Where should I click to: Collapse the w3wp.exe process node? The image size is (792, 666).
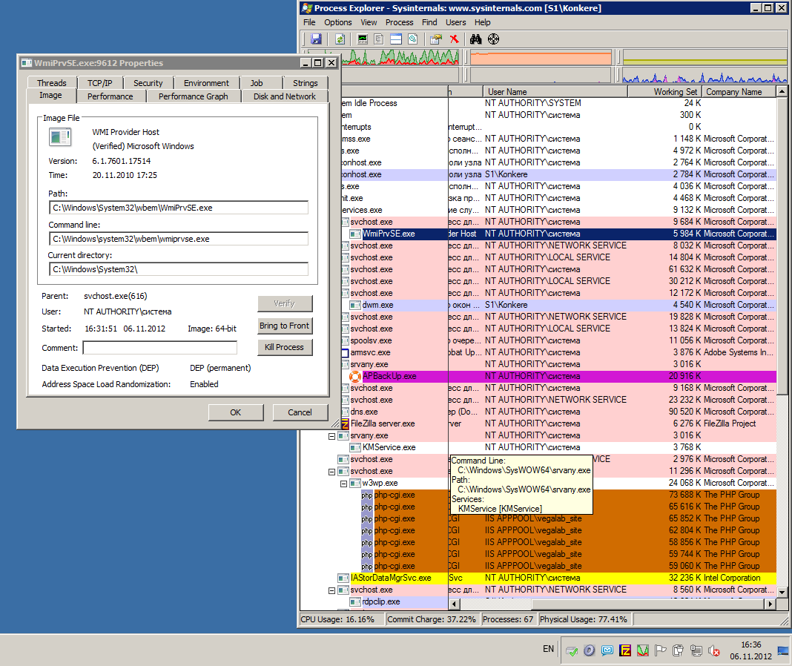pos(343,484)
